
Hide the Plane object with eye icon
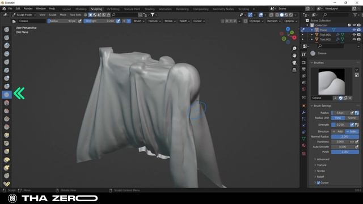354,30
